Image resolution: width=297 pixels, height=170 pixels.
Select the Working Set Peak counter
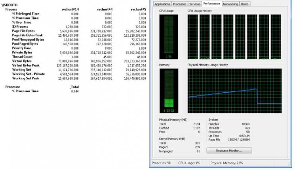pos(26,78)
